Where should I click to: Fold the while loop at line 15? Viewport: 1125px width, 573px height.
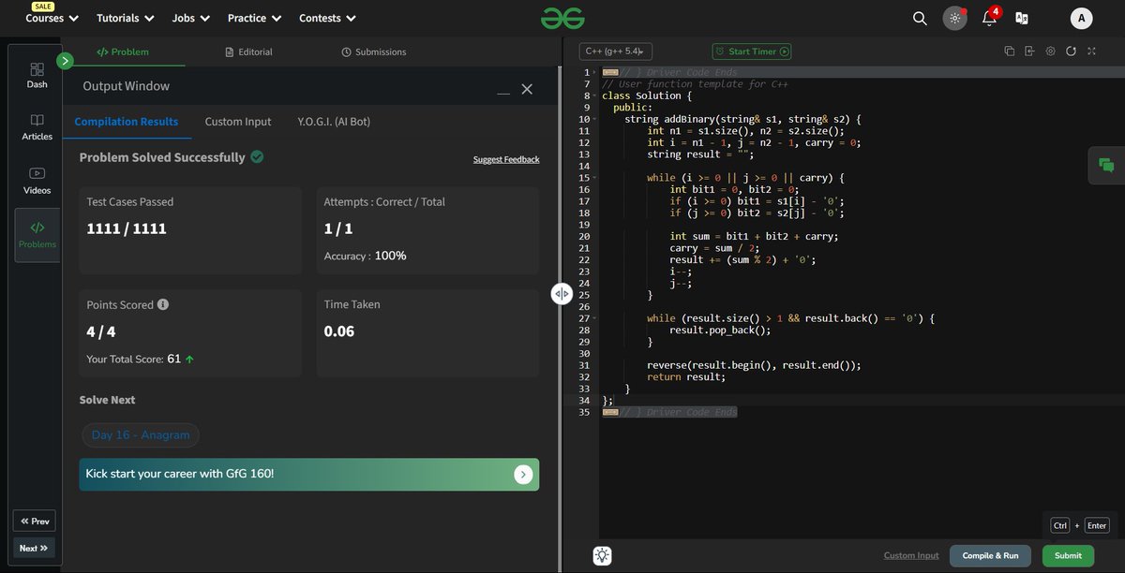596,177
